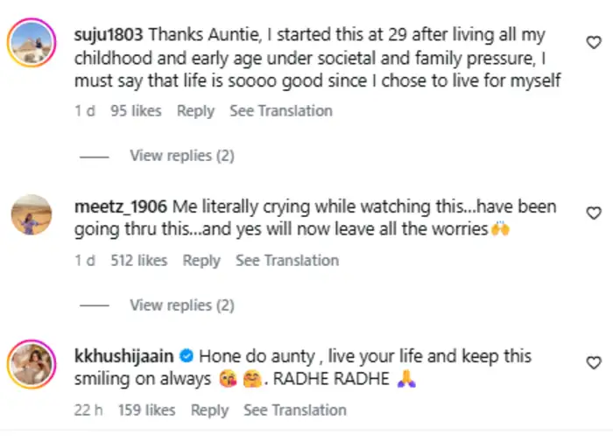
Task: Open the kkhushijaain username link
Action: [126, 357]
